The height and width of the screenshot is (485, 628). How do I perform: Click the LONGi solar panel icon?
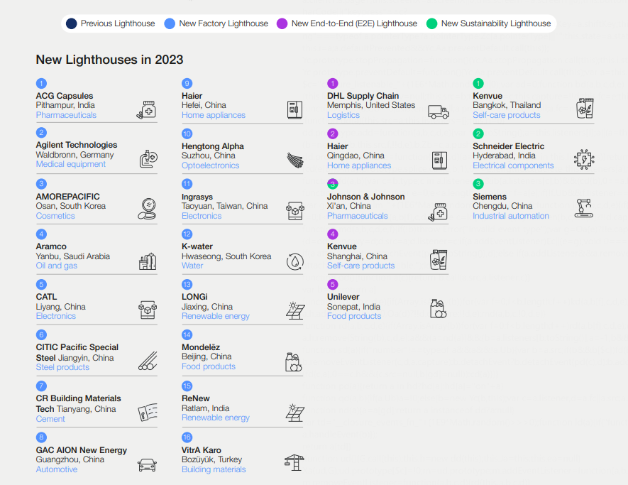click(295, 310)
